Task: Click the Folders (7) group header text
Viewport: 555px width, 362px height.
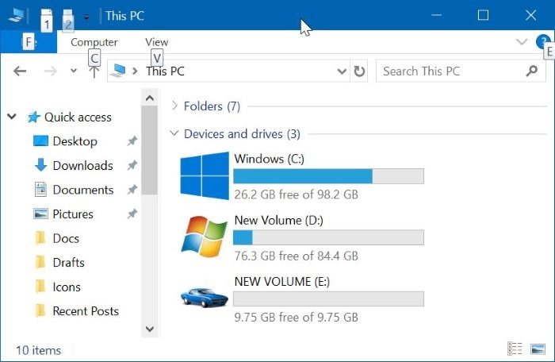Action: [212, 106]
